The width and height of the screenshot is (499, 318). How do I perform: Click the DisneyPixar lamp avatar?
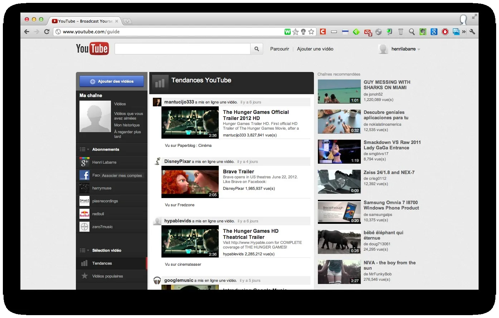[x=157, y=161]
